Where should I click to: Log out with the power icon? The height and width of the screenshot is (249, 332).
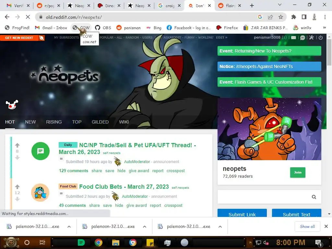coord(321,38)
